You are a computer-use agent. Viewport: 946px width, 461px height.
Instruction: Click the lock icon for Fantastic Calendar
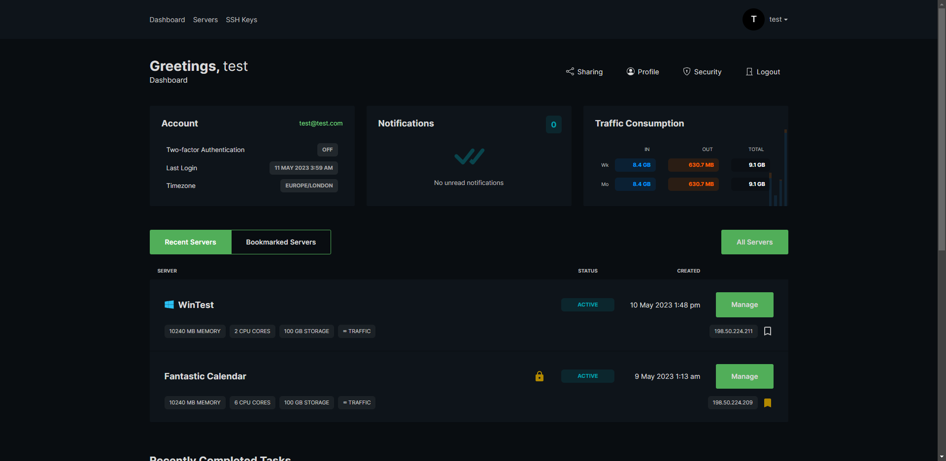[539, 376]
